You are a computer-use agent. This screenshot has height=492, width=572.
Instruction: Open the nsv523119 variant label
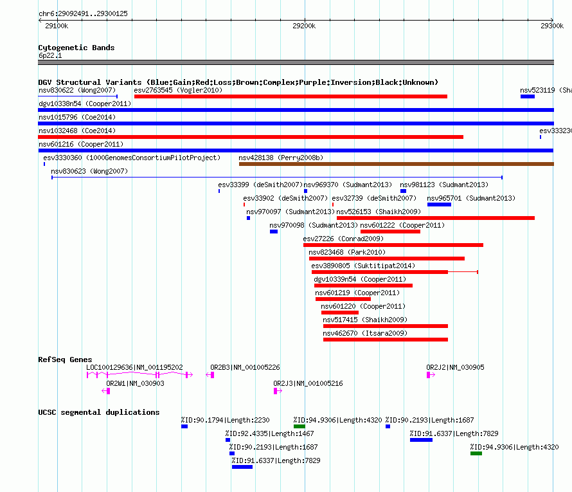[x=546, y=90]
